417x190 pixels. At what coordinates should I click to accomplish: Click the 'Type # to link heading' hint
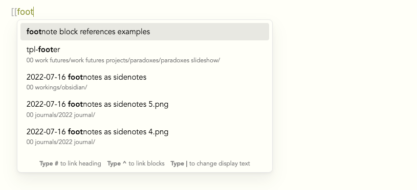click(x=70, y=163)
